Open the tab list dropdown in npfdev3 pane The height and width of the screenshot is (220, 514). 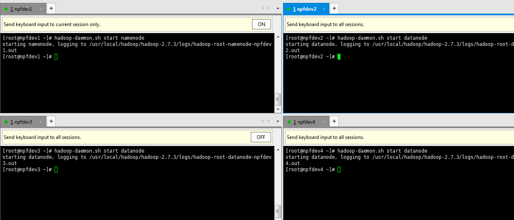pyautogui.click(x=278, y=121)
